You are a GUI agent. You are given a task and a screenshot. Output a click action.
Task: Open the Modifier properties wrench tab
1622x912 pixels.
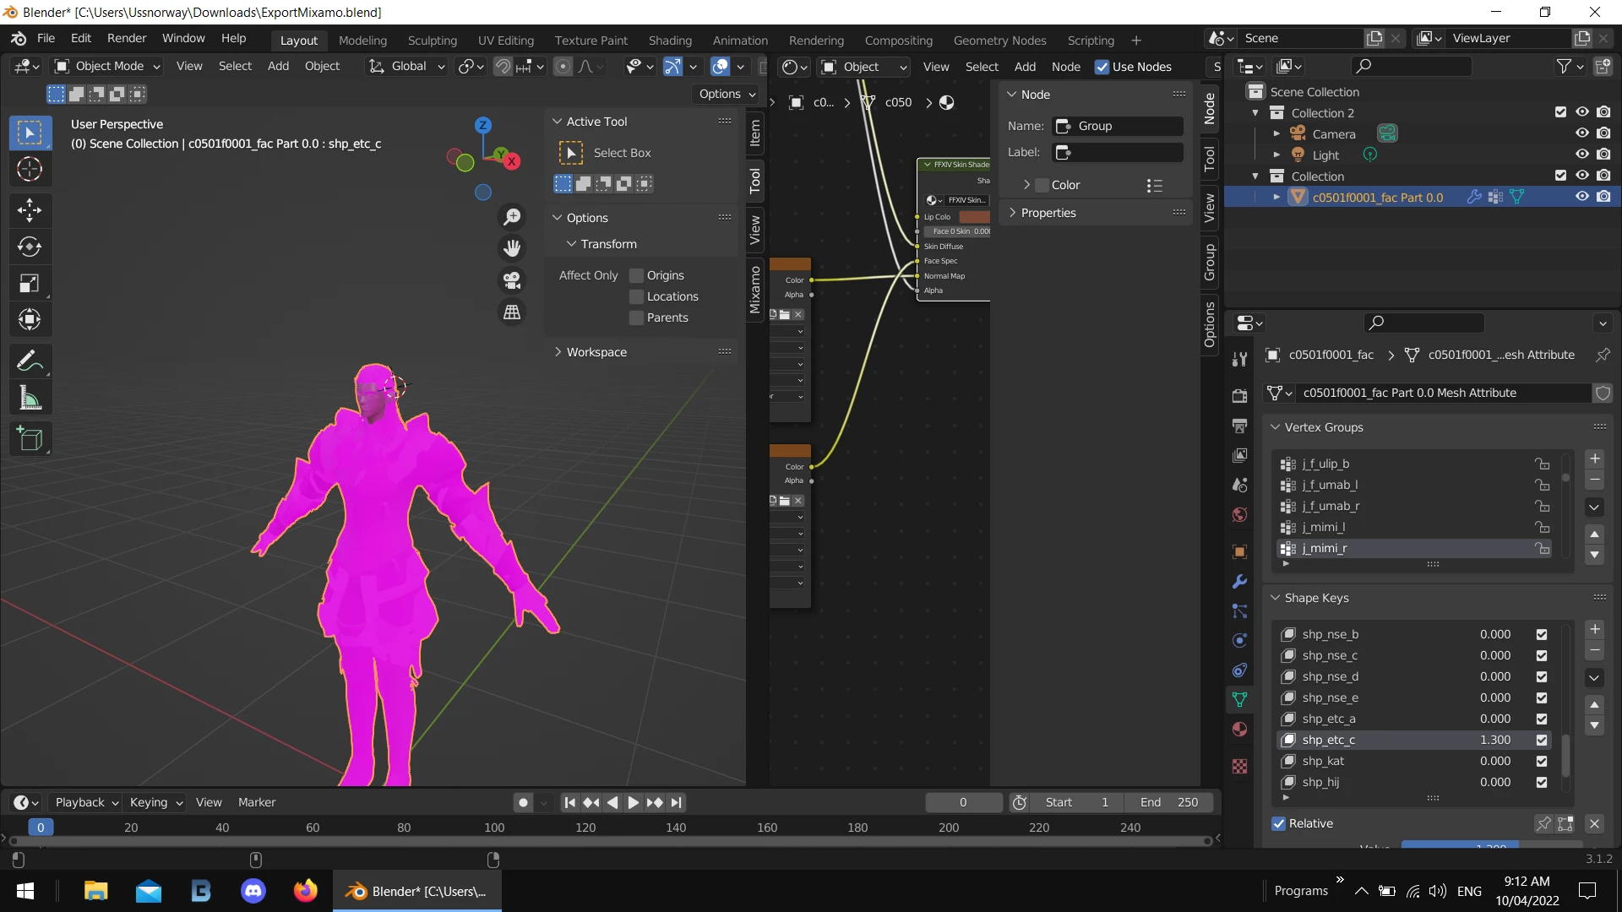pyautogui.click(x=1239, y=582)
